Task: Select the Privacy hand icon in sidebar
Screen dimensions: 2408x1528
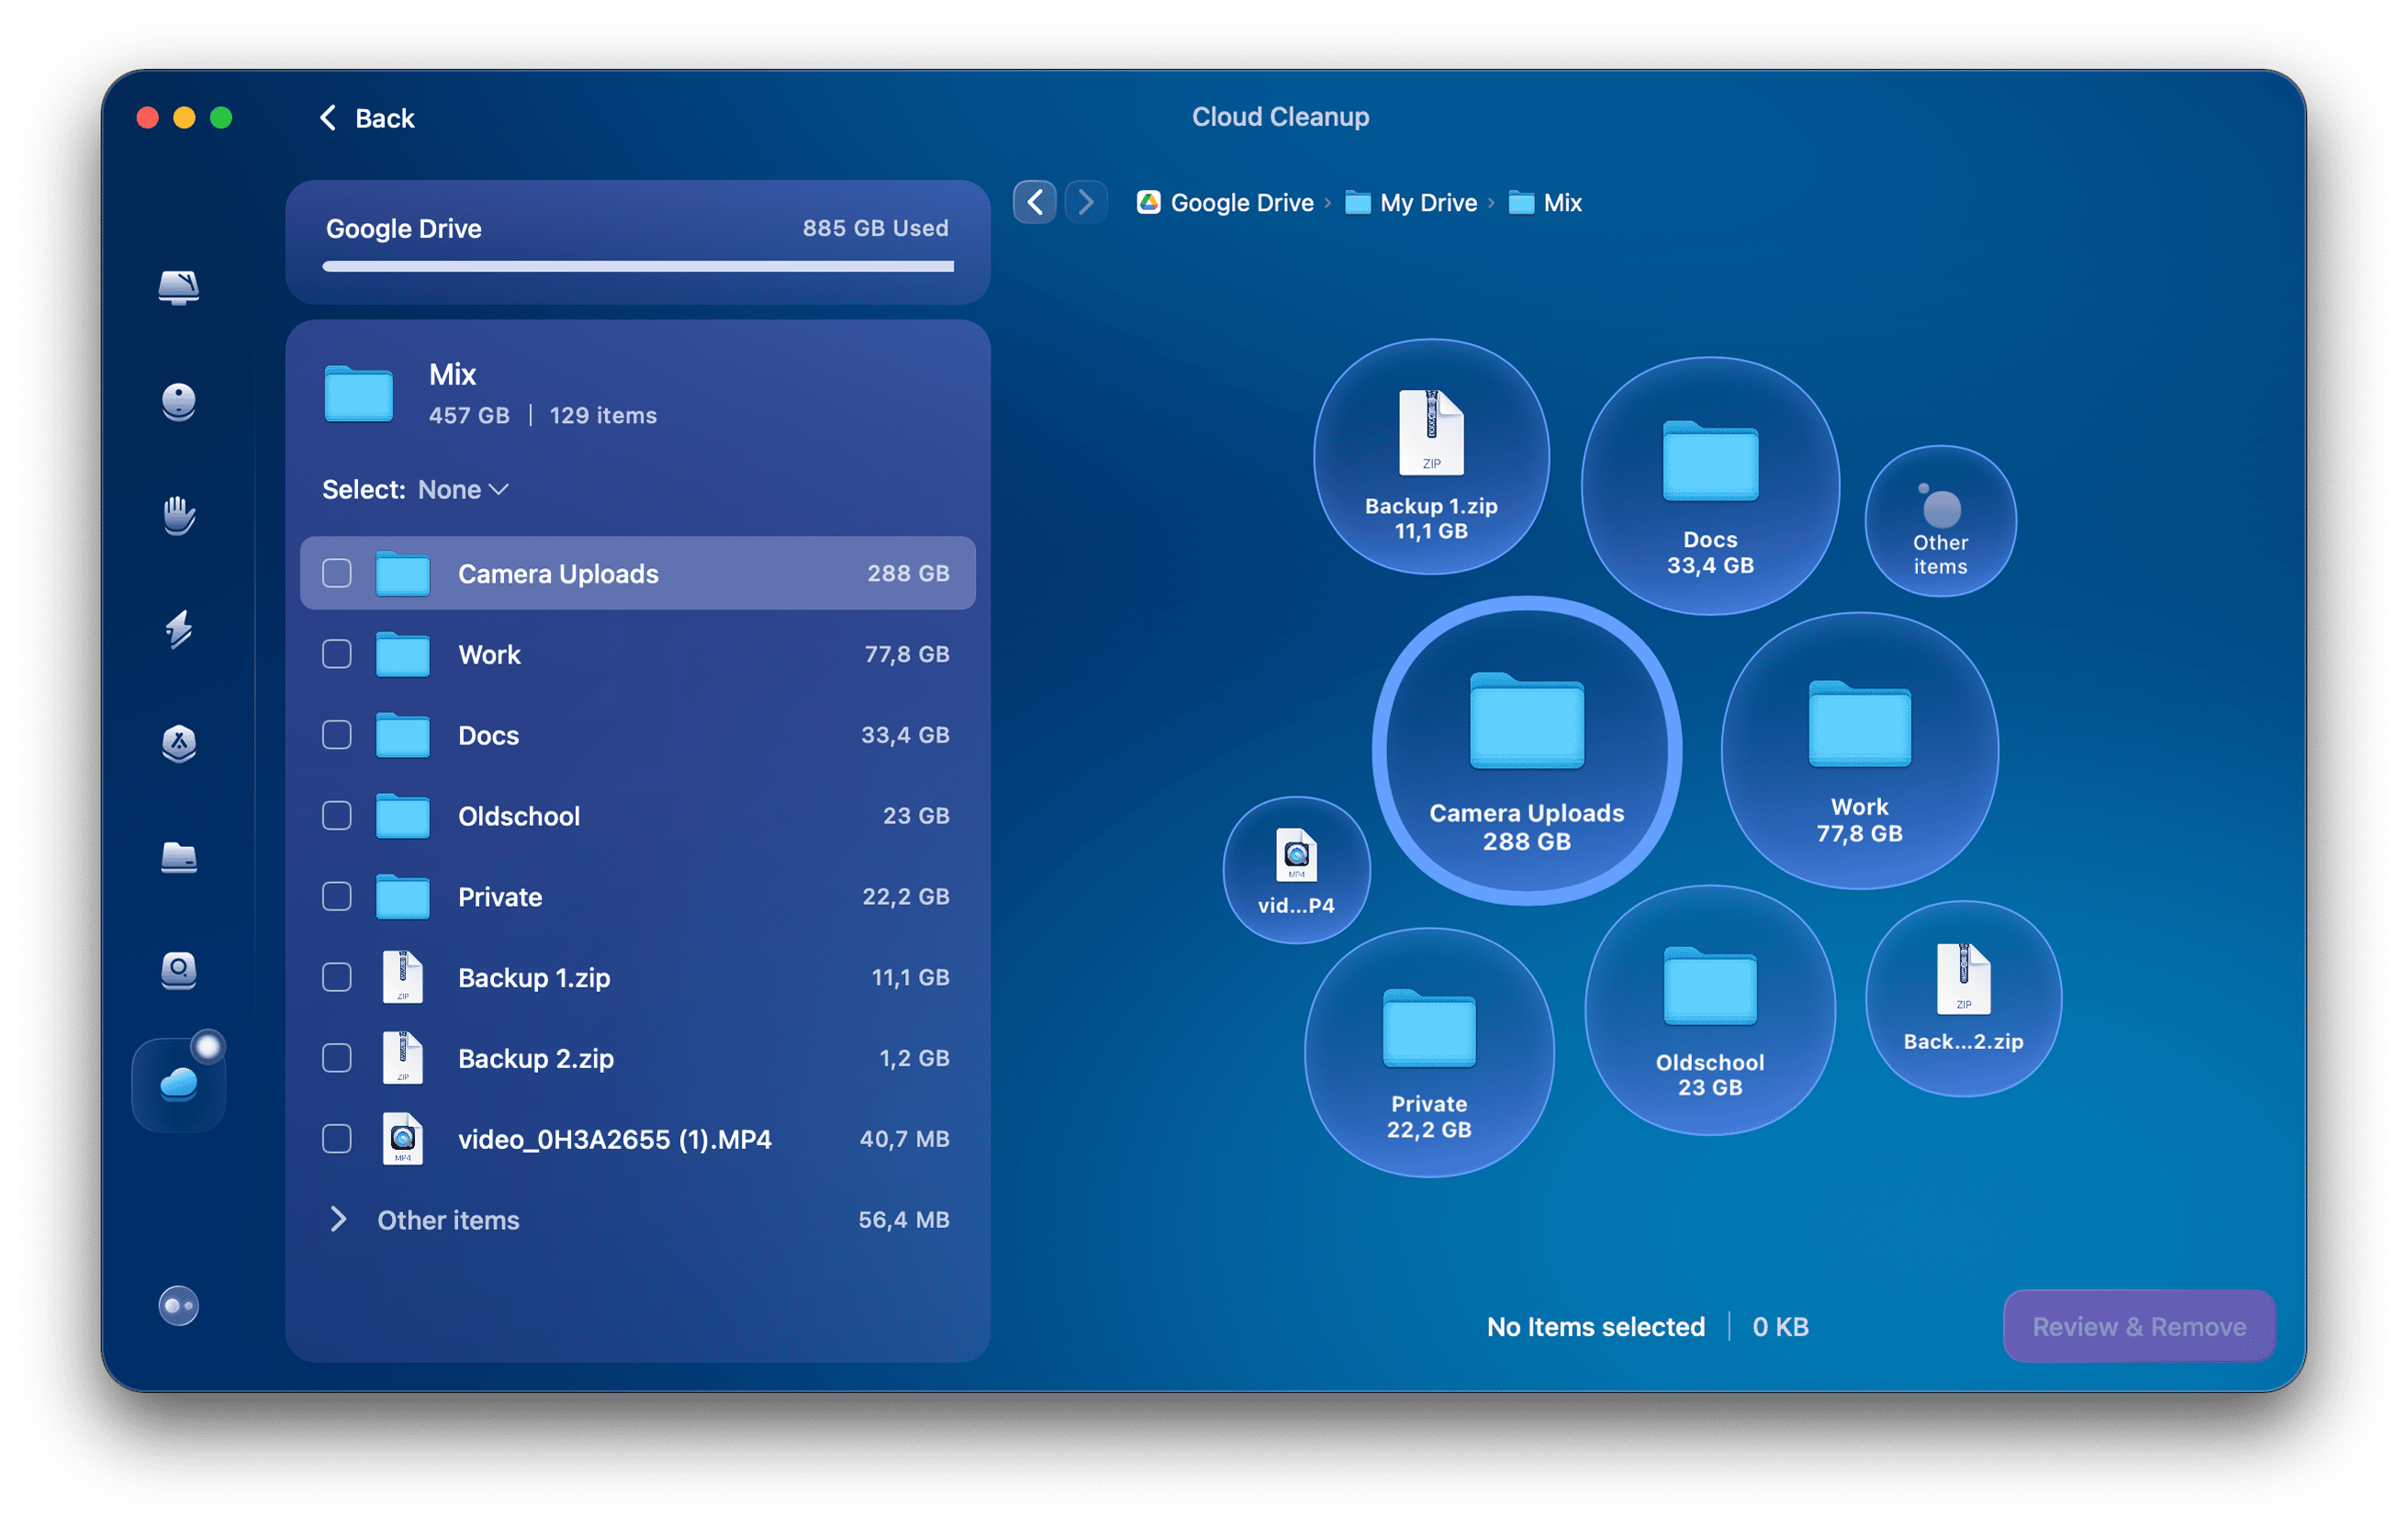Action: (x=180, y=518)
